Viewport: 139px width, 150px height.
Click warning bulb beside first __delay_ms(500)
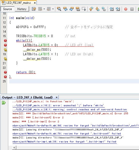click(x=6, y=50)
